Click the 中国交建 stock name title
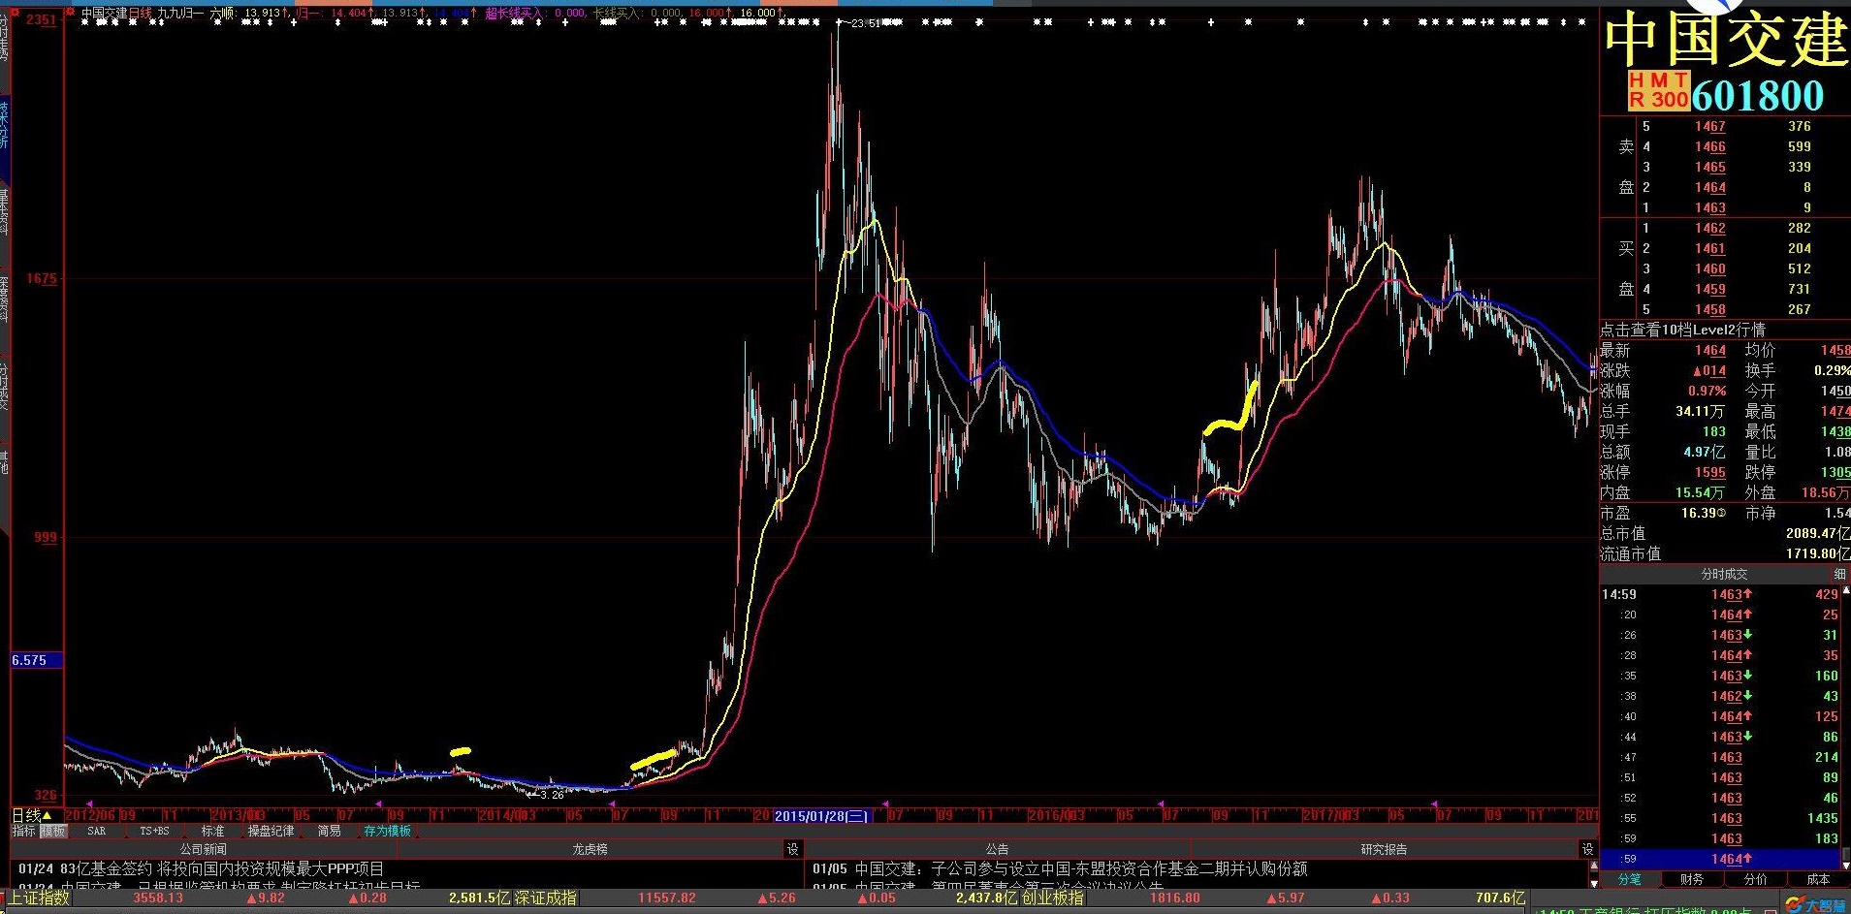Viewport: 1851px width, 914px height. pos(1726,40)
